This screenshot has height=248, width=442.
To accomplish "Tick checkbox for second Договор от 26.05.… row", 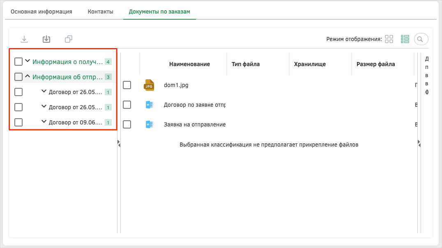I will (x=18, y=108).
